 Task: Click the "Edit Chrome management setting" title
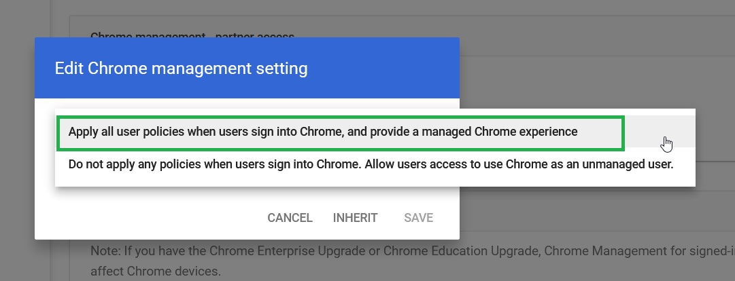181,69
